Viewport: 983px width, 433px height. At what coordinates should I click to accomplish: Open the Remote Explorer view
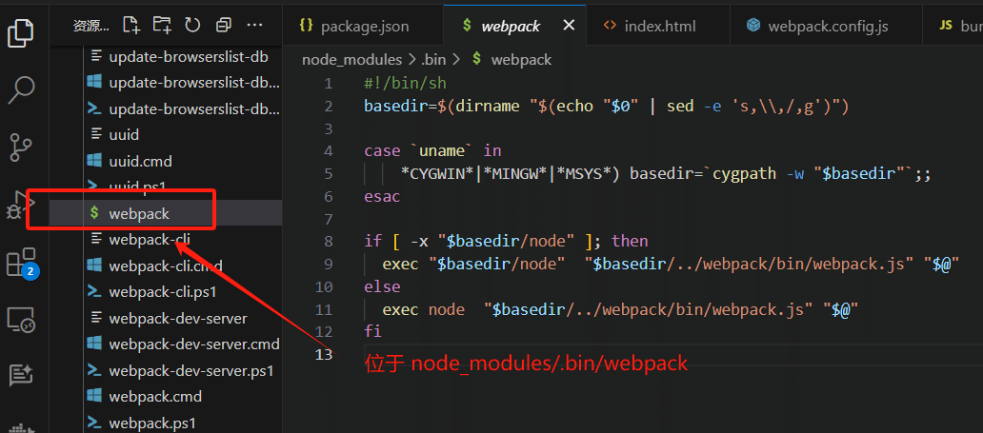click(x=21, y=320)
